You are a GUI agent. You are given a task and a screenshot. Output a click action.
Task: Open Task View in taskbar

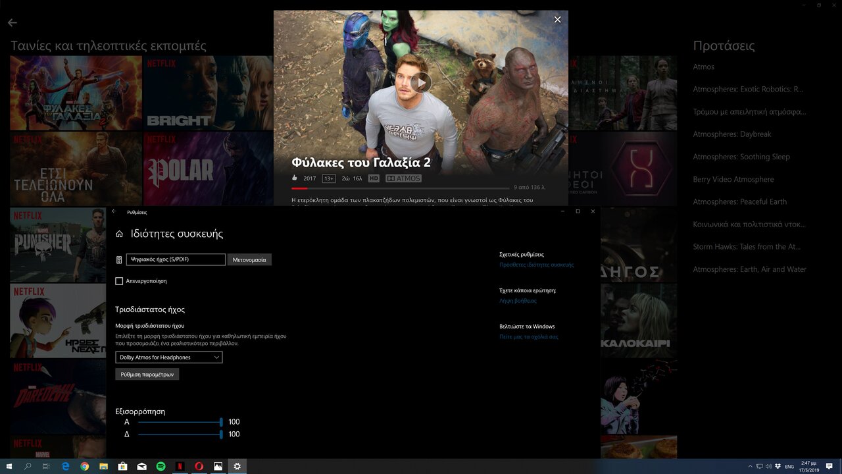[46, 466]
